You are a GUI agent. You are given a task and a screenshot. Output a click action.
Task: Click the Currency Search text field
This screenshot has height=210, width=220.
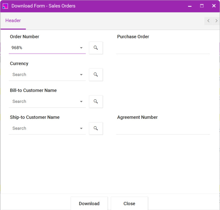tap(43, 75)
